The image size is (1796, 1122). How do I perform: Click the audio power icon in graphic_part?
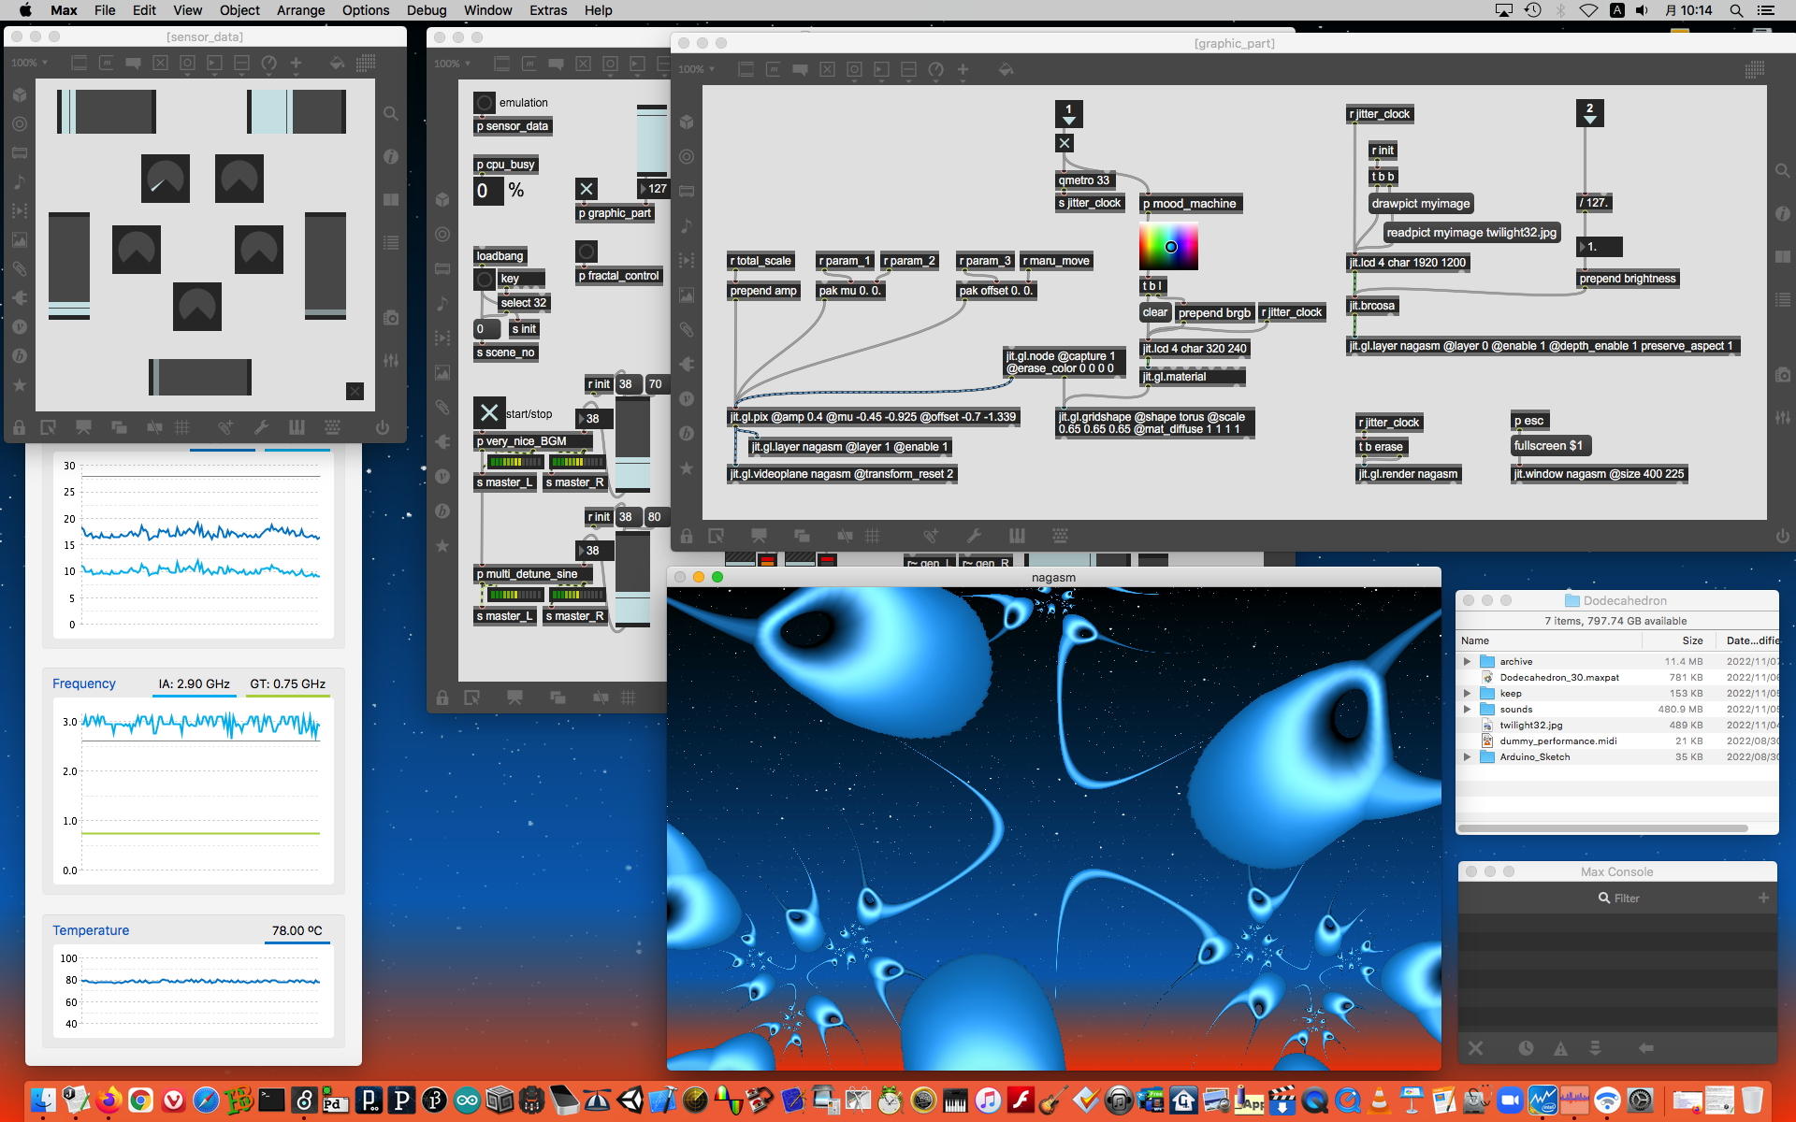1782,536
